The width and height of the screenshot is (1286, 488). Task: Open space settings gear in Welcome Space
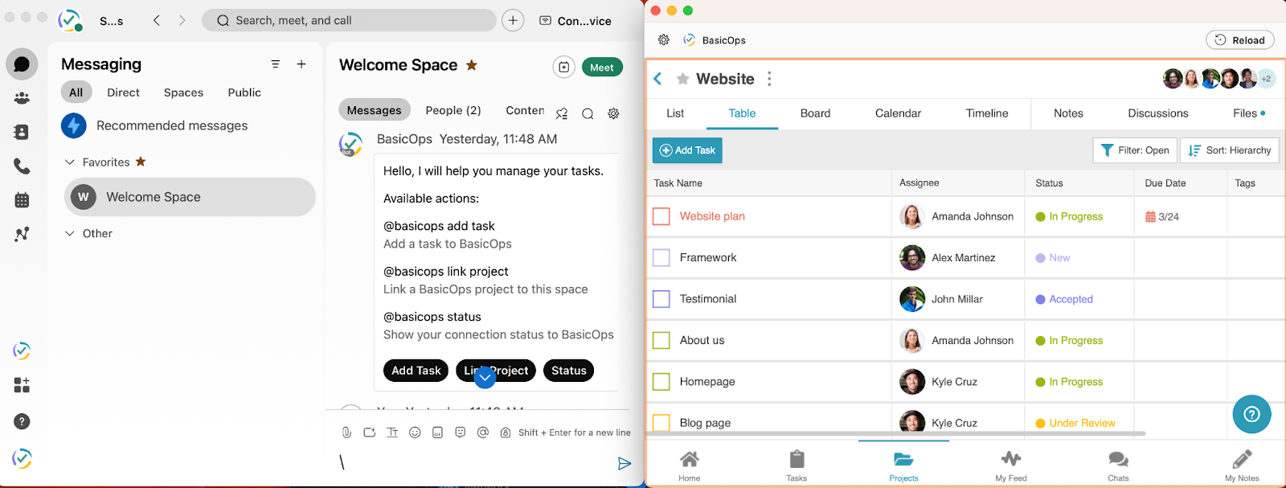613,114
